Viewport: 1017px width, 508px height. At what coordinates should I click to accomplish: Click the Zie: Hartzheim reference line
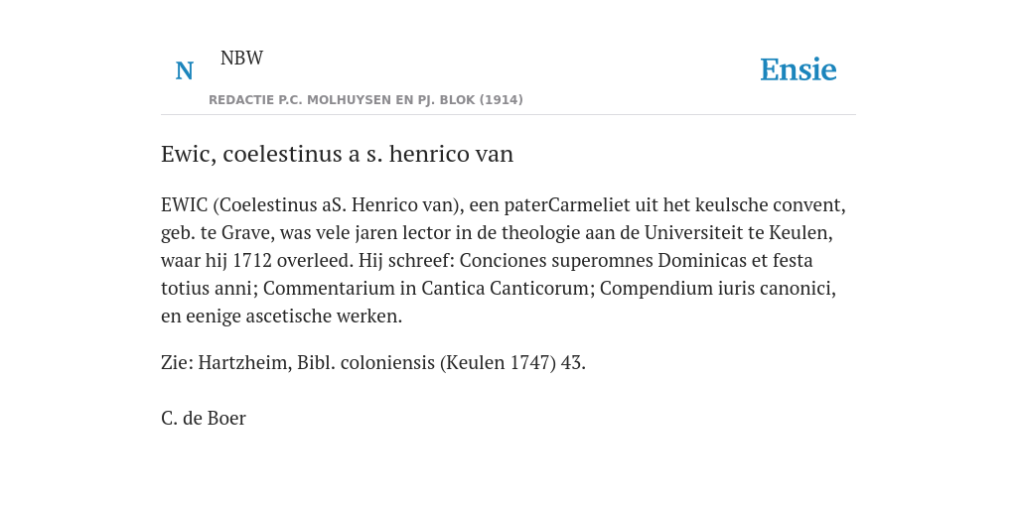pos(373,362)
